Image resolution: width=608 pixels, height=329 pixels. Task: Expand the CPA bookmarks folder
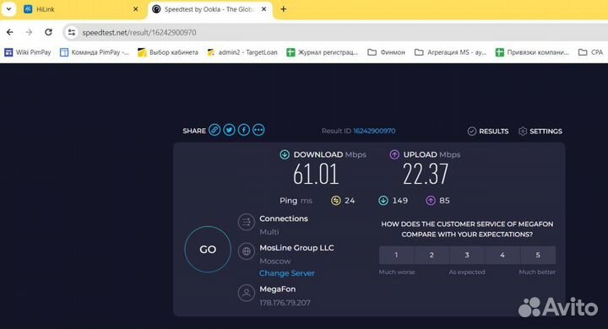coord(590,52)
